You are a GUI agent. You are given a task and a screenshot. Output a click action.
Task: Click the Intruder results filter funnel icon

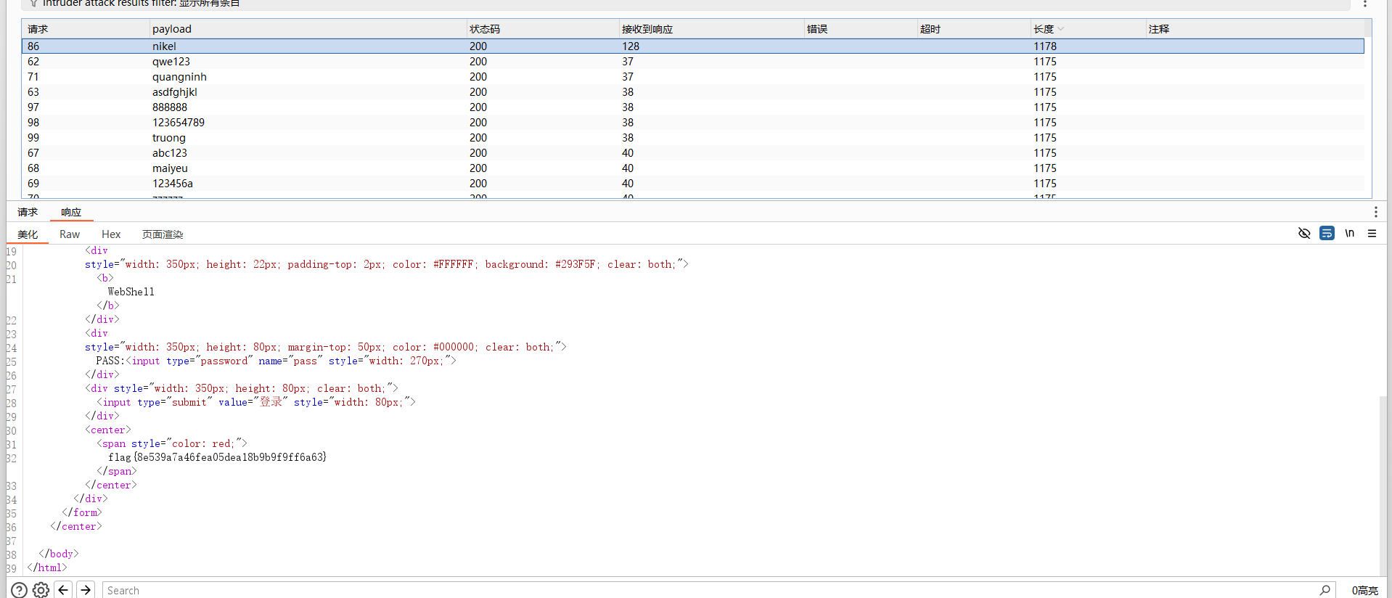33,4
